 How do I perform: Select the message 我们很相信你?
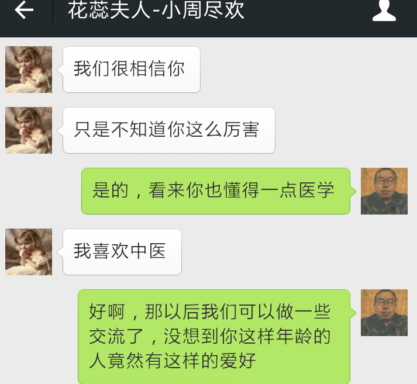[132, 70]
